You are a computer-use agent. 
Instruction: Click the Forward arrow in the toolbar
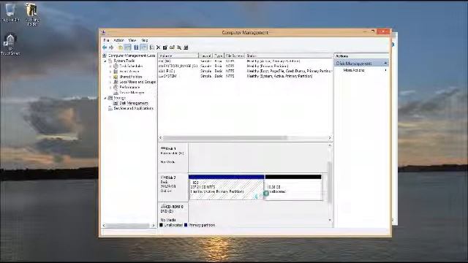point(111,47)
